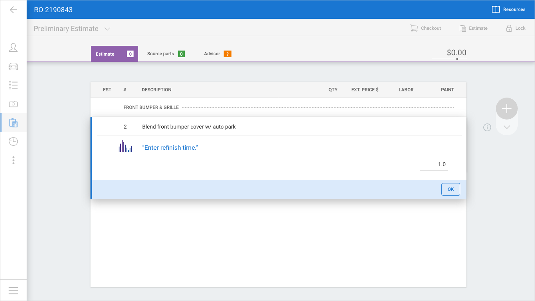Click the info circle icon

tap(487, 127)
